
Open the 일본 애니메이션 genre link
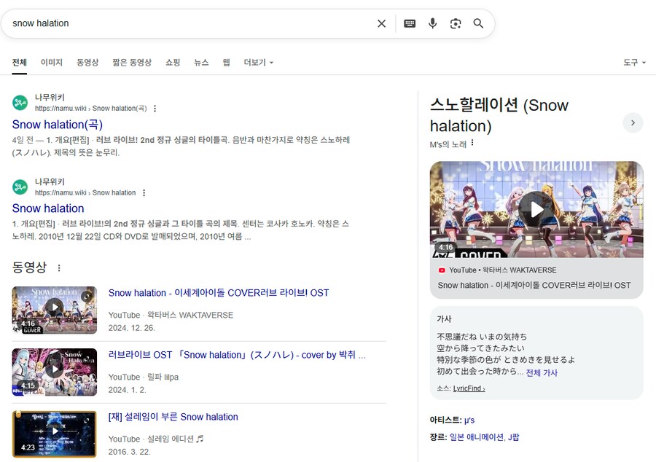pyautogui.click(x=477, y=437)
